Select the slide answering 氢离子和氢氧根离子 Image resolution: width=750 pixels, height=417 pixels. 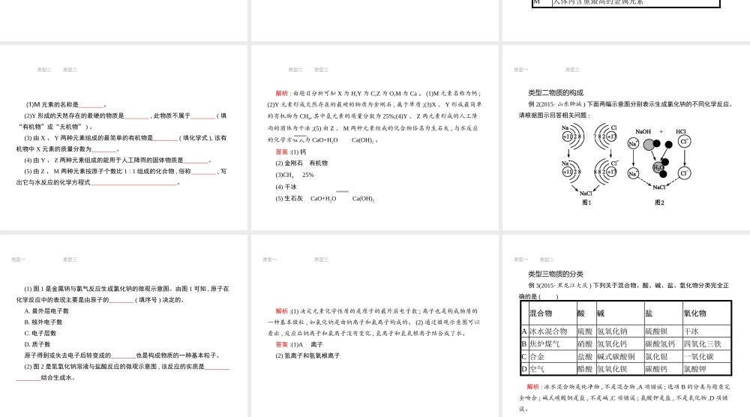pyautogui.click(x=374, y=326)
